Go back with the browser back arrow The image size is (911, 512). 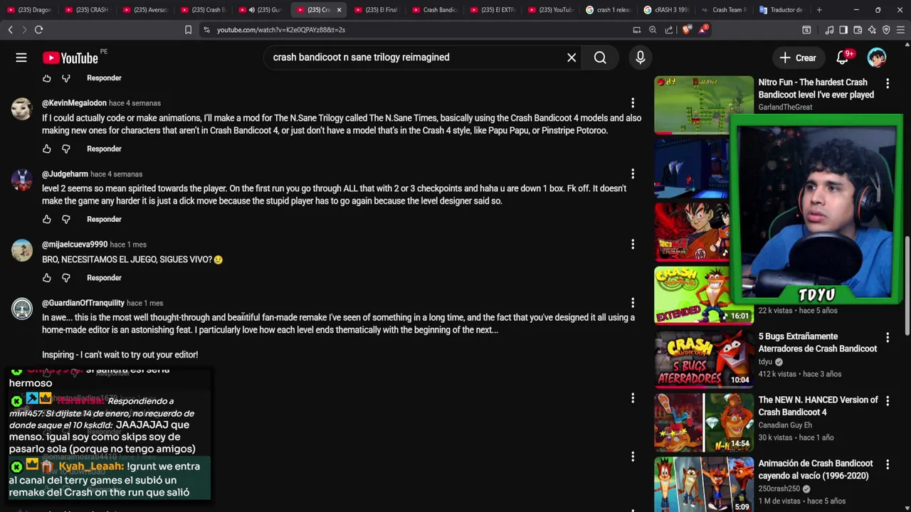click(x=10, y=30)
